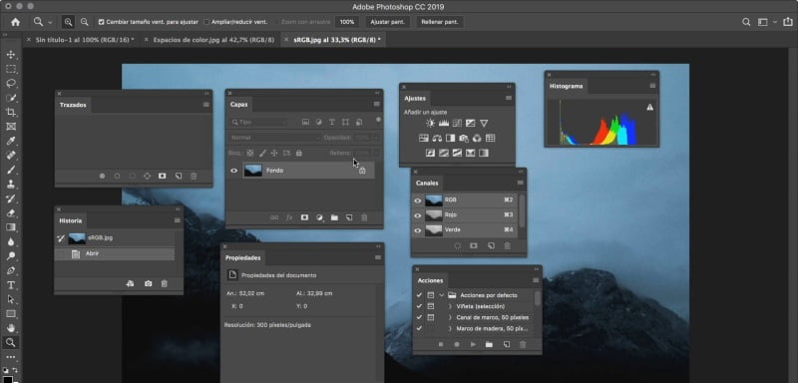798x383 pixels.
Task: Load channel as selection in Canales
Action: click(458, 245)
